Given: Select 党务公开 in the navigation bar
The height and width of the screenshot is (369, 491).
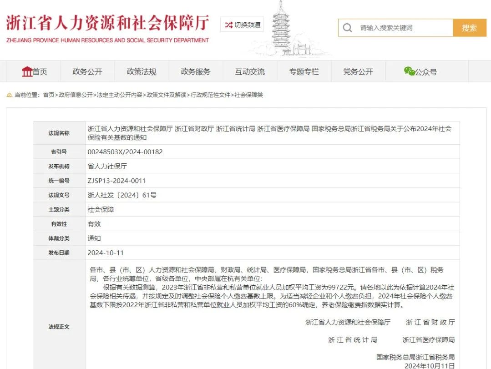Looking at the screenshot, I should pyautogui.click(x=358, y=72).
